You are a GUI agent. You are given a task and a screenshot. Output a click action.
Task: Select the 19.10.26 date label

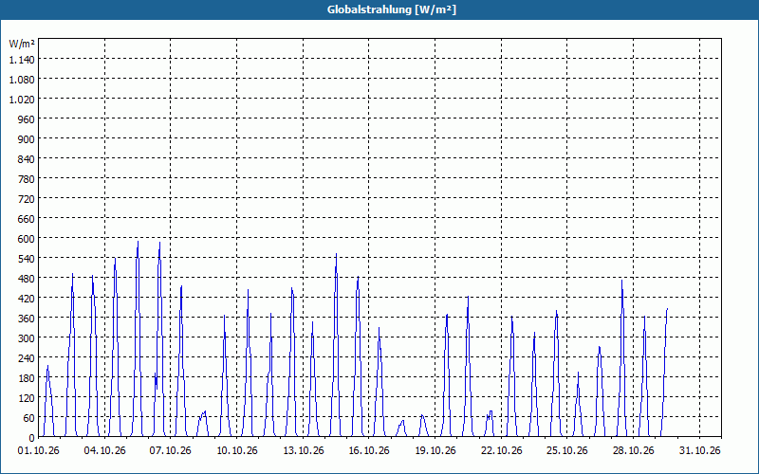click(435, 451)
